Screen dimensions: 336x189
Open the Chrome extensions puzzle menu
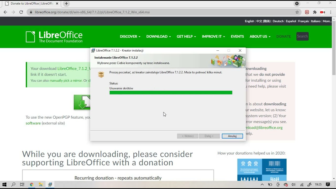[x=315, y=12]
